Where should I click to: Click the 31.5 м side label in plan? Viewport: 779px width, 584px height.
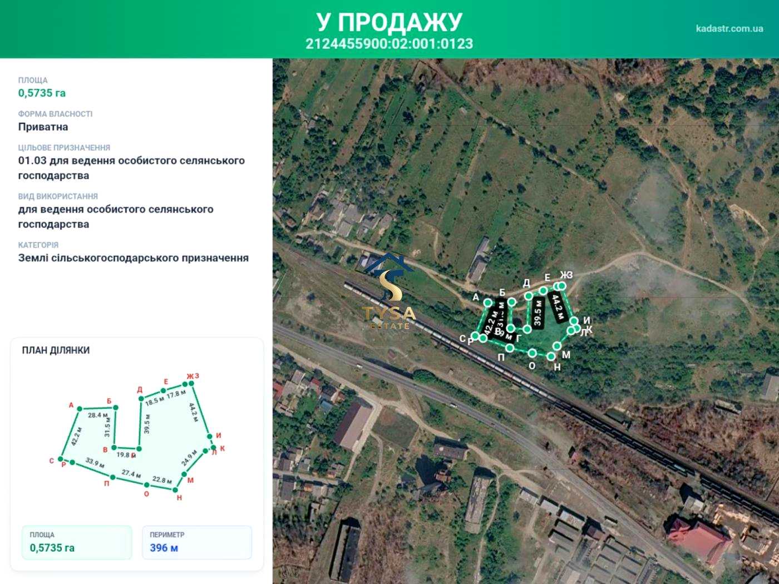(107, 427)
